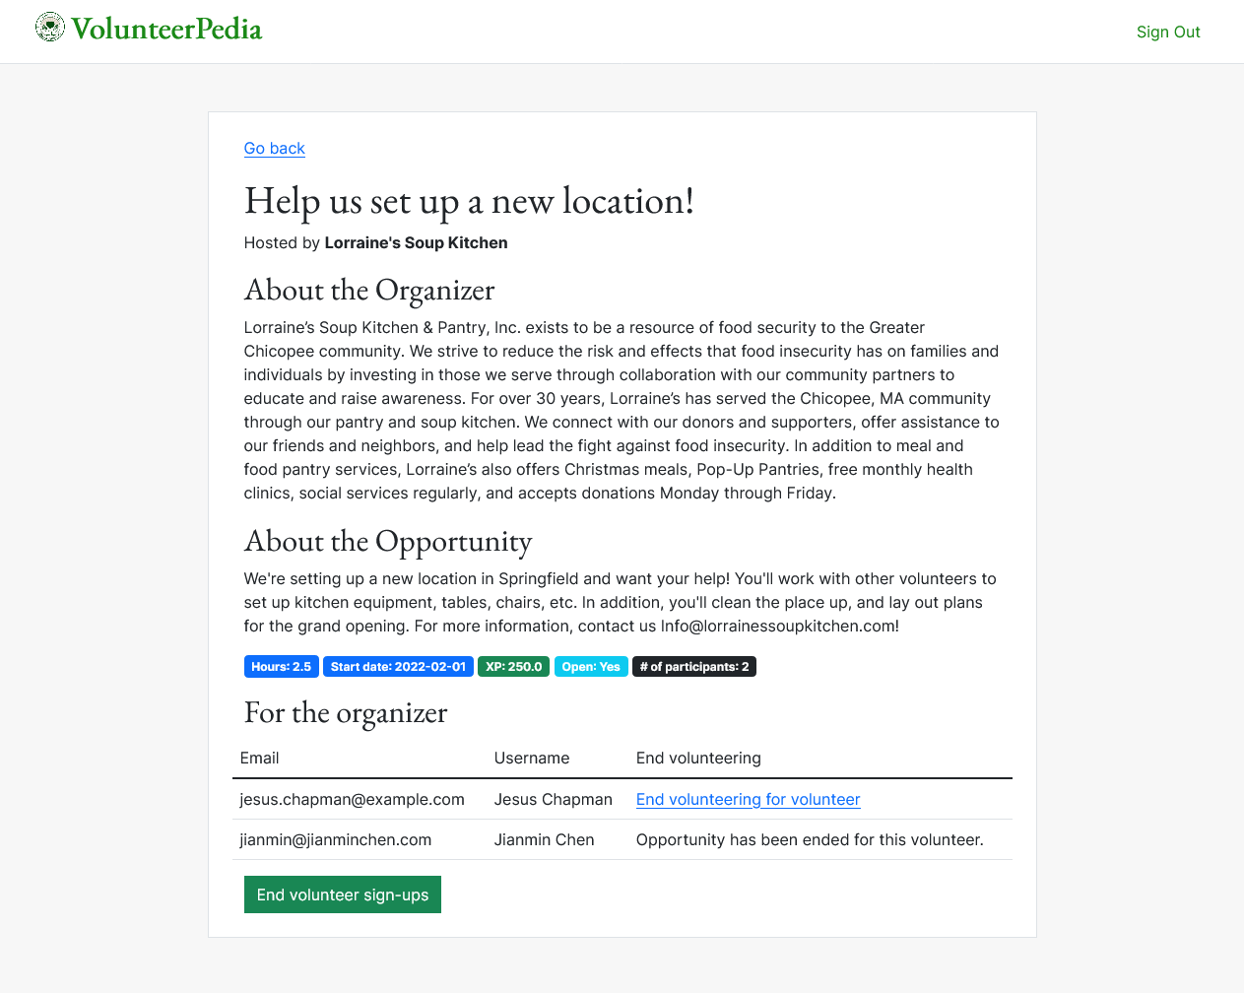1244x993 pixels.
Task: End volunteering for Jesus Chapman
Action: click(749, 799)
